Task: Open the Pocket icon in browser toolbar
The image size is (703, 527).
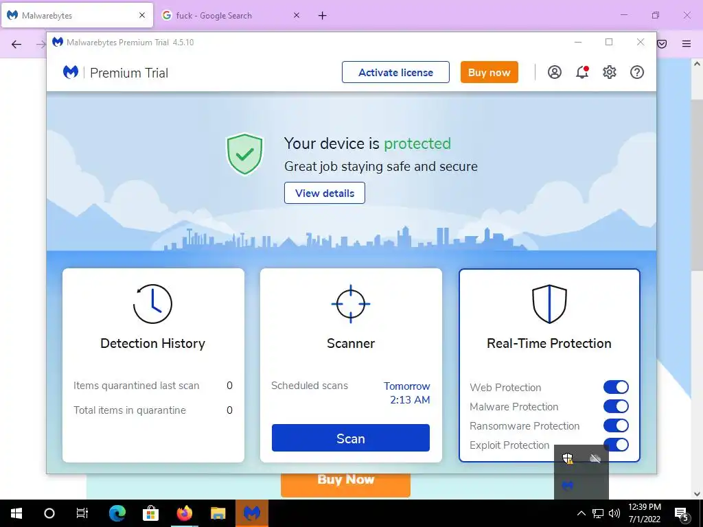Action: (662, 43)
